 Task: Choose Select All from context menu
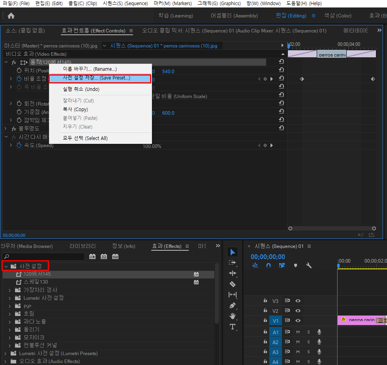coord(100,138)
